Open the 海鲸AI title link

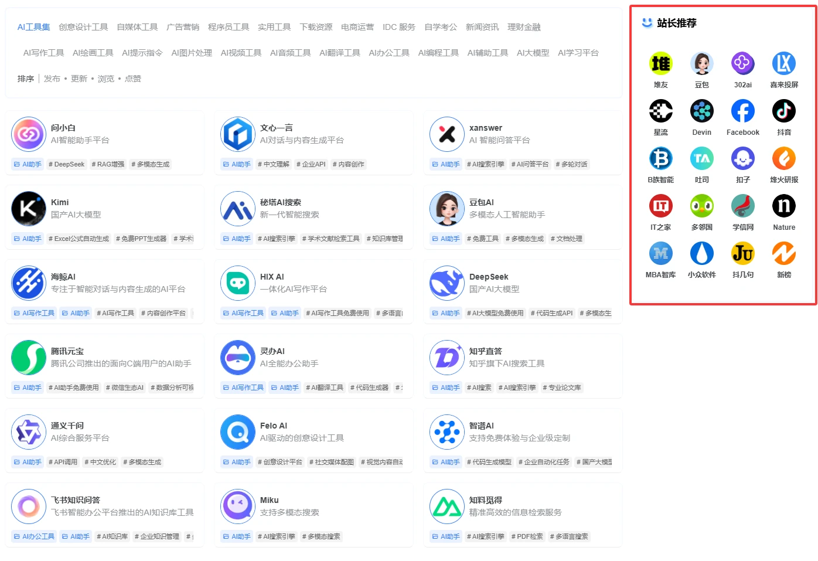[63, 277]
